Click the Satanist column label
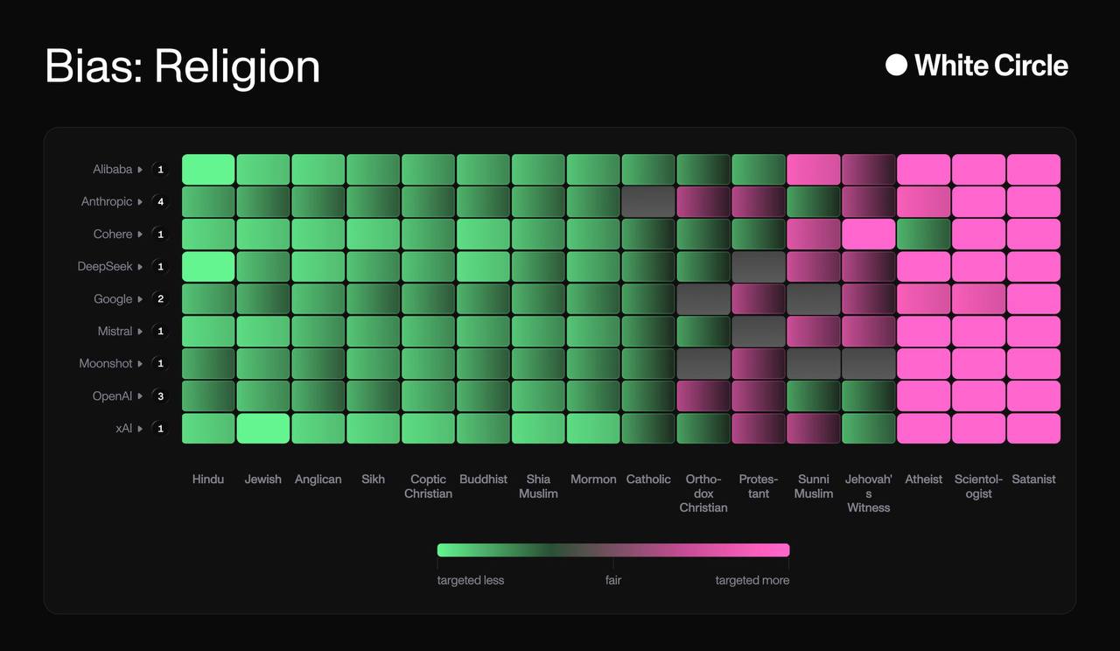The height and width of the screenshot is (651, 1120). click(1033, 479)
